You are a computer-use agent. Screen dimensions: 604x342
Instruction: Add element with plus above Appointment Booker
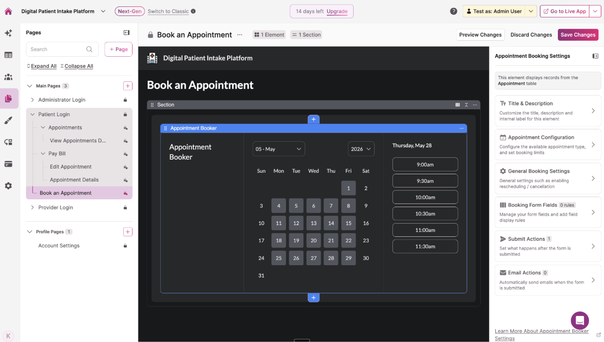313,119
